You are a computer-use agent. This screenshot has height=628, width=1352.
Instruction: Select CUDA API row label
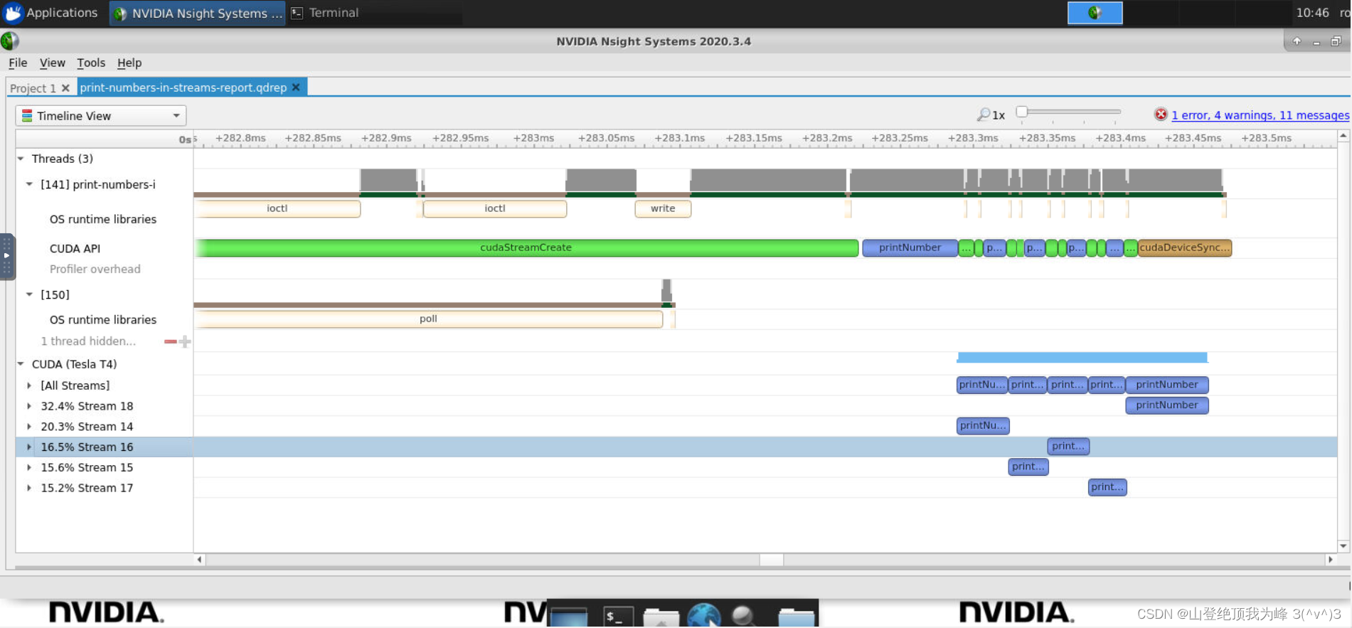(x=75, y=248)
